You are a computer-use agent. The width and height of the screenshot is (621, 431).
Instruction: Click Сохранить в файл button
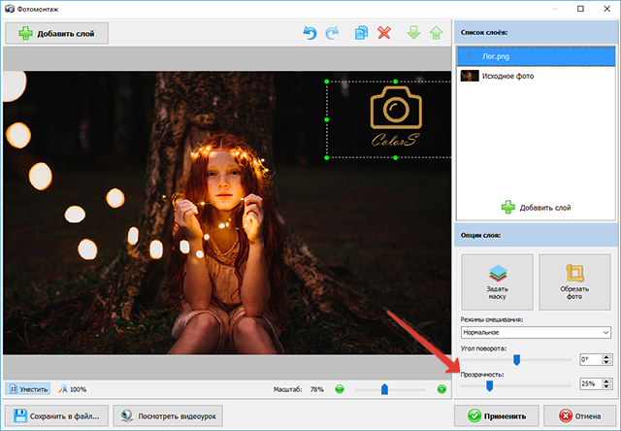[x=56, y=415]
